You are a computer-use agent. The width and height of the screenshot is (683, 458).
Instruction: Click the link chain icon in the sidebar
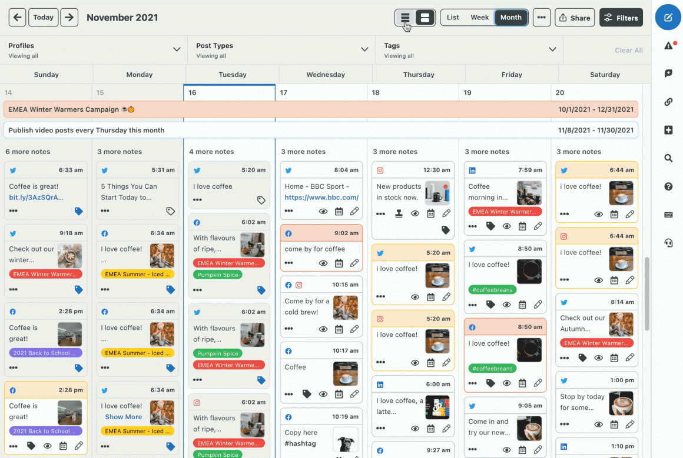pos(668,102)
